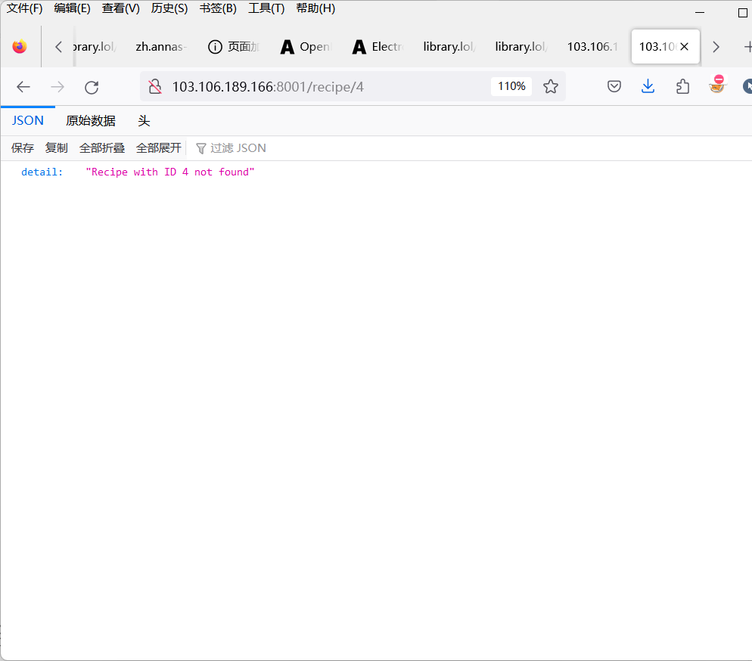Go forward to the next page
This screenshot has width=752, height=661.
(57, 87)
